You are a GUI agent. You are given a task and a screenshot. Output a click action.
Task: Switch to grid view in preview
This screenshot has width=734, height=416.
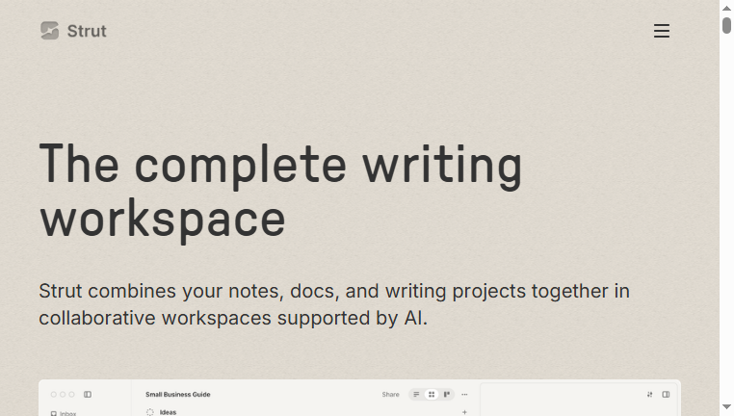tap(432, 395)
